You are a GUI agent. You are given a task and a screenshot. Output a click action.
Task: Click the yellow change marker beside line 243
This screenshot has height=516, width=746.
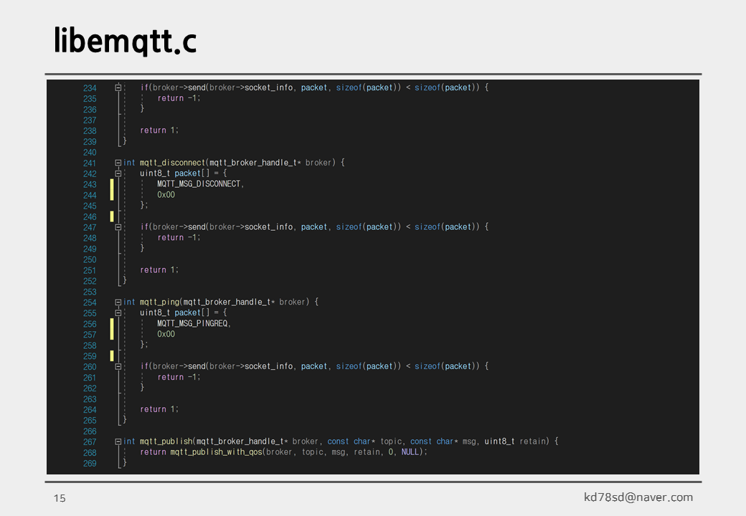112,190
